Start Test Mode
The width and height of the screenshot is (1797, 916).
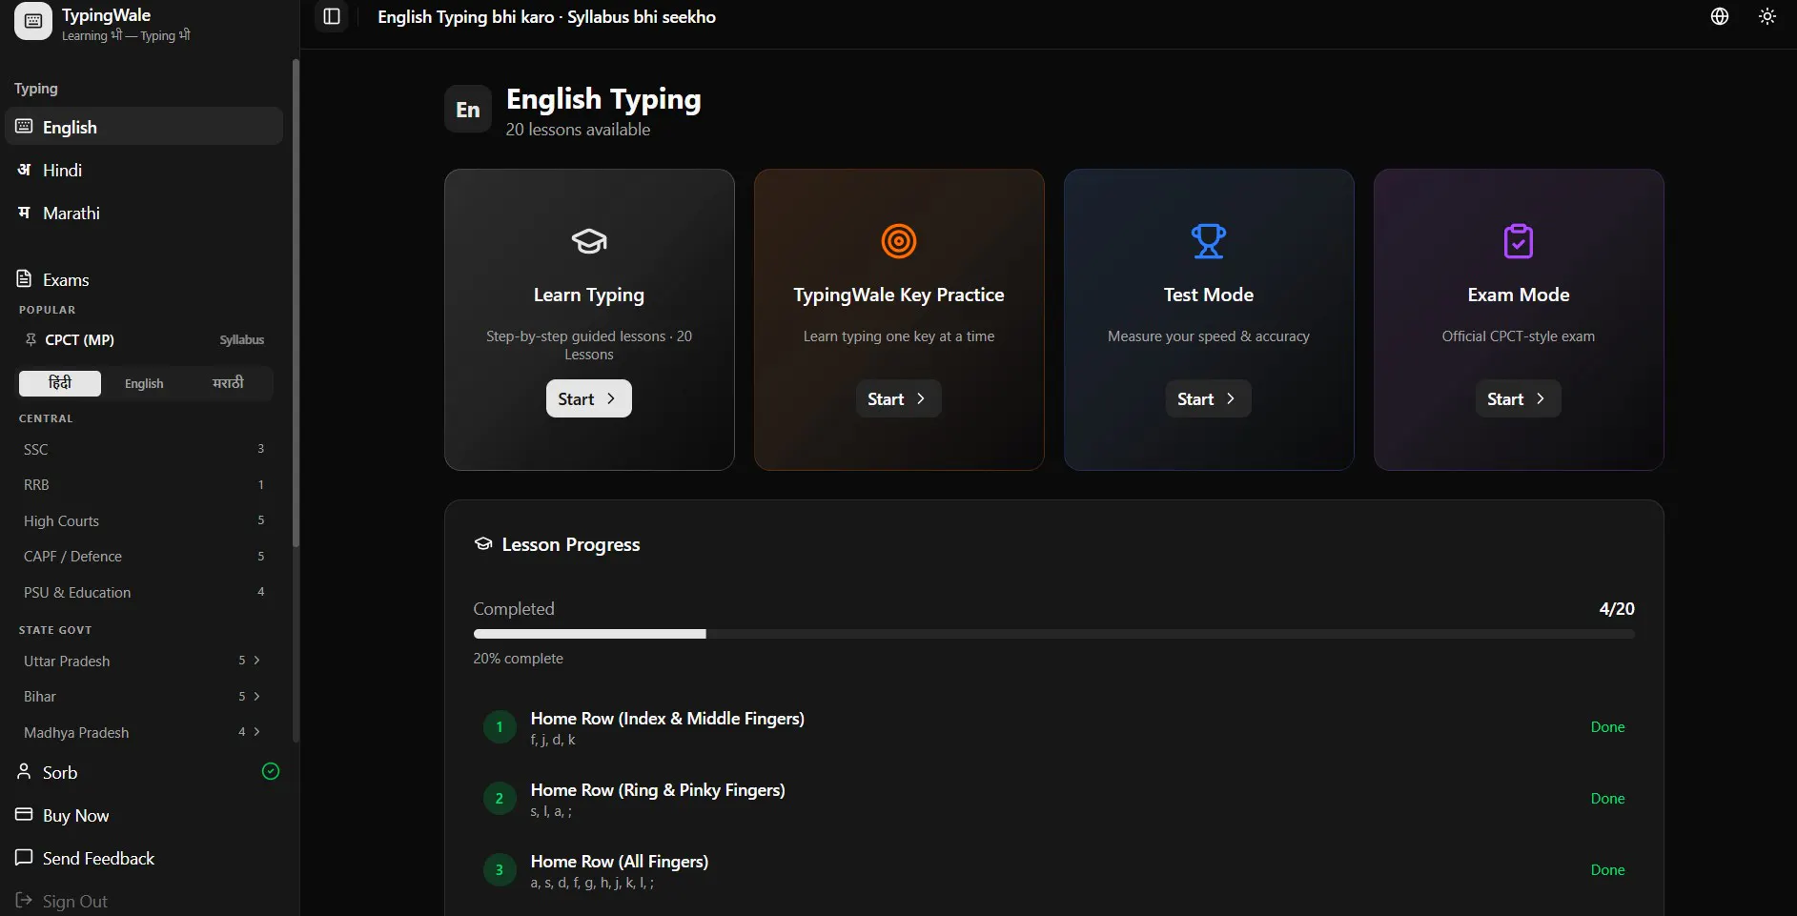1209,398
